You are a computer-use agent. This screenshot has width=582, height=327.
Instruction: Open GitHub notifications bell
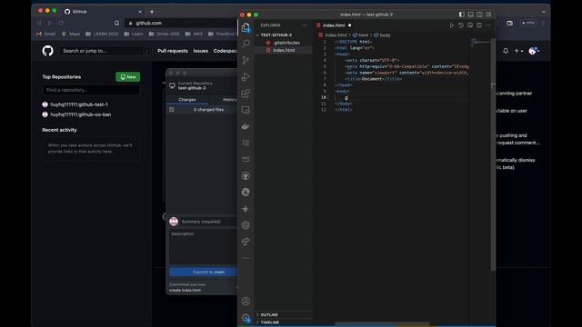pyautogui.click(x=506, y=51)
